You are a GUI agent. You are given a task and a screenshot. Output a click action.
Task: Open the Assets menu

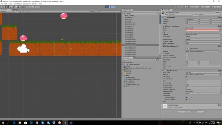pyautogui.click(x=10, y=4)
